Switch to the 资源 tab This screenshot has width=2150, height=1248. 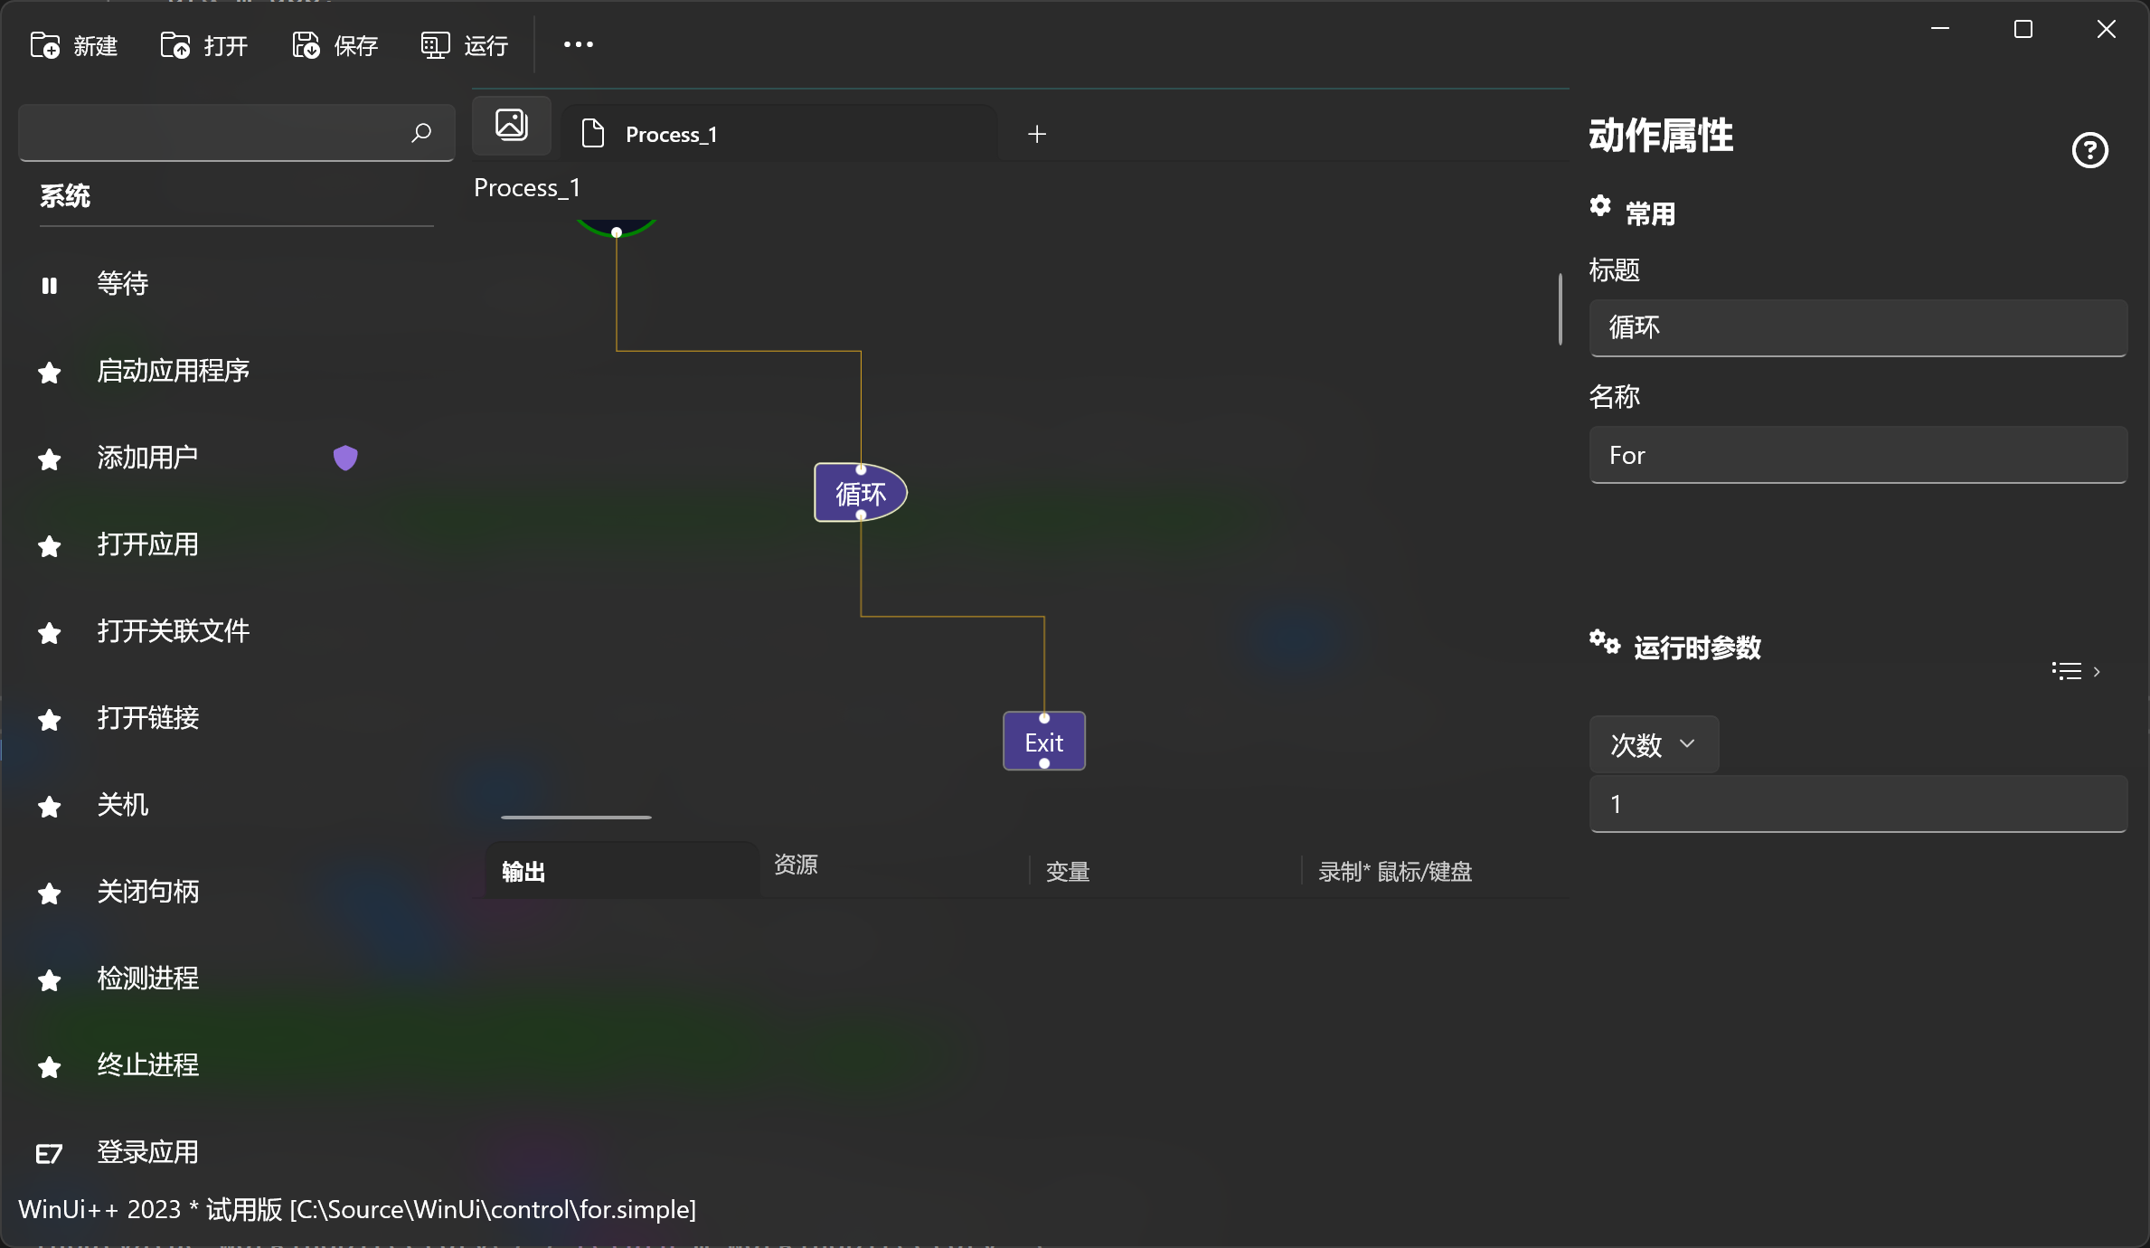796,865
